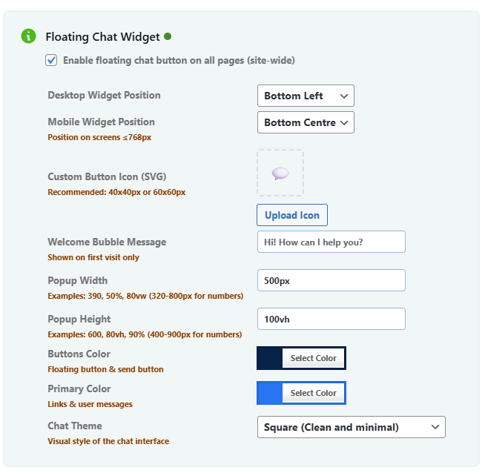
Task: Click the Chat Theme dropdown chevron
Action: (x=435, y=427)
